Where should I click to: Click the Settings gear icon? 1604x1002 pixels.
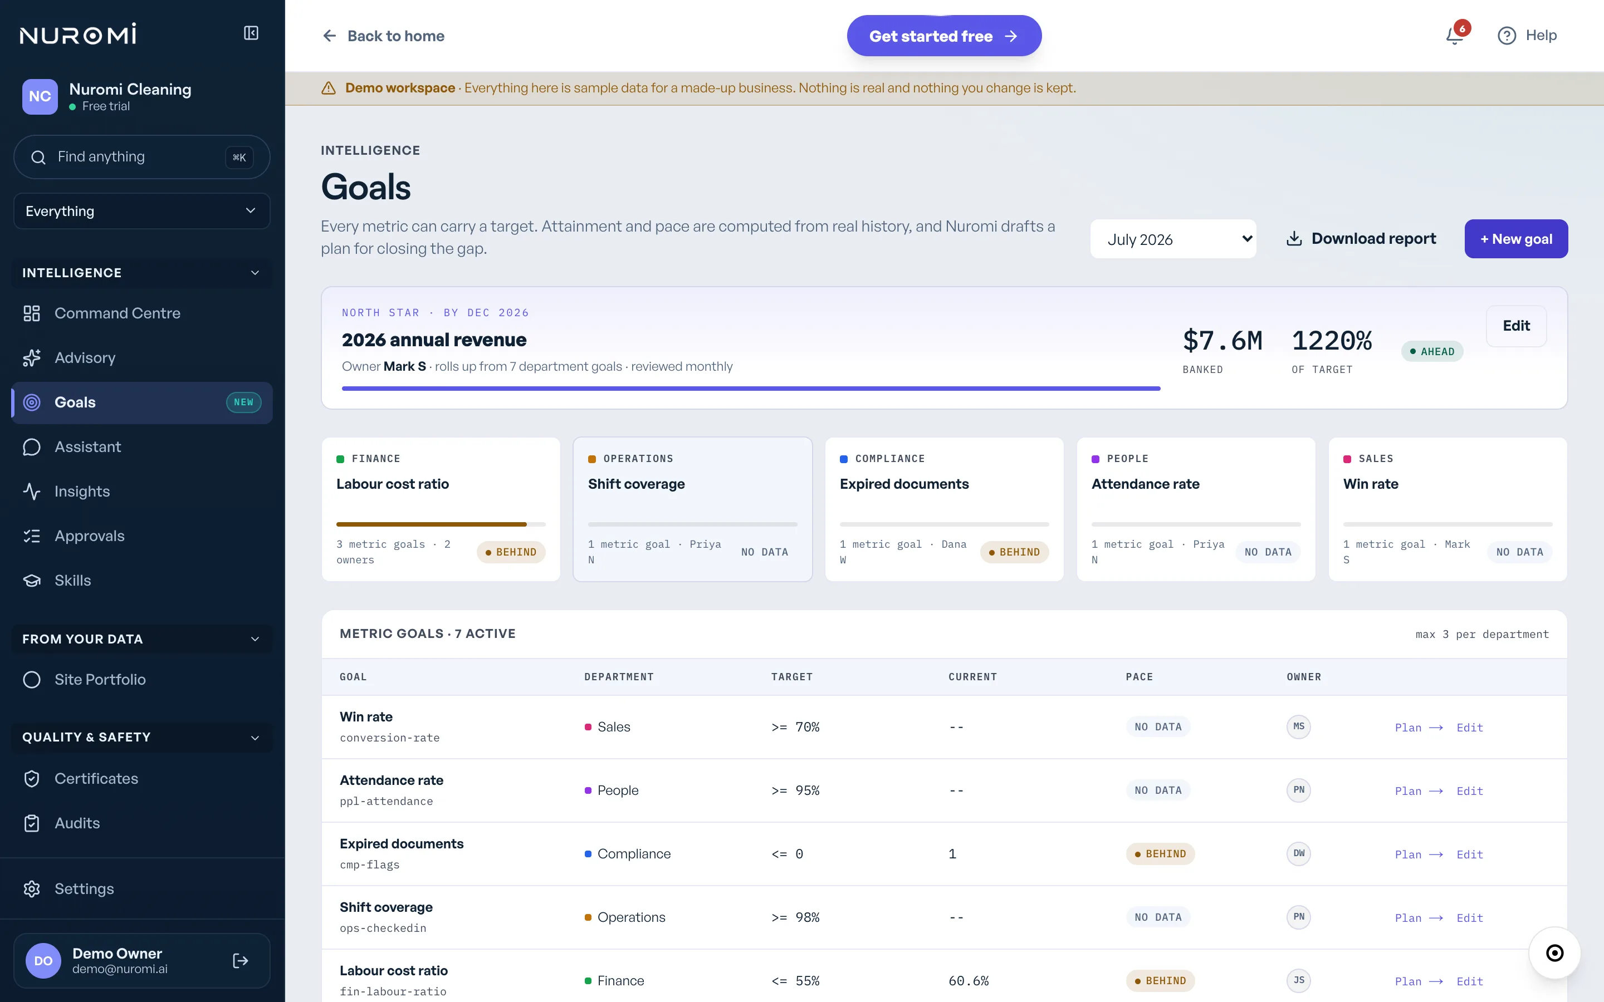coord(32,888)
